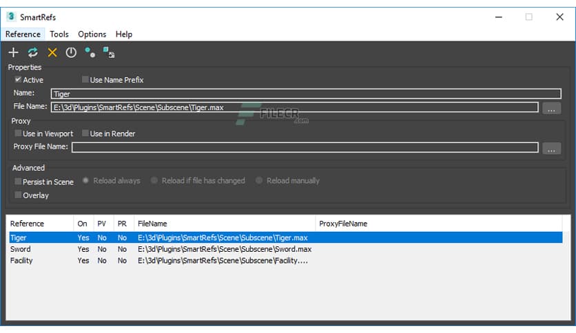
Task: Click the power symbol toolbar icon
Action: point(71,52)
